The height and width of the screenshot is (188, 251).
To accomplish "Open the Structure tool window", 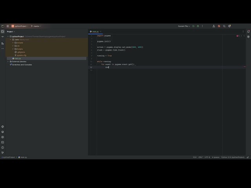I will click(x=3, y=43).
